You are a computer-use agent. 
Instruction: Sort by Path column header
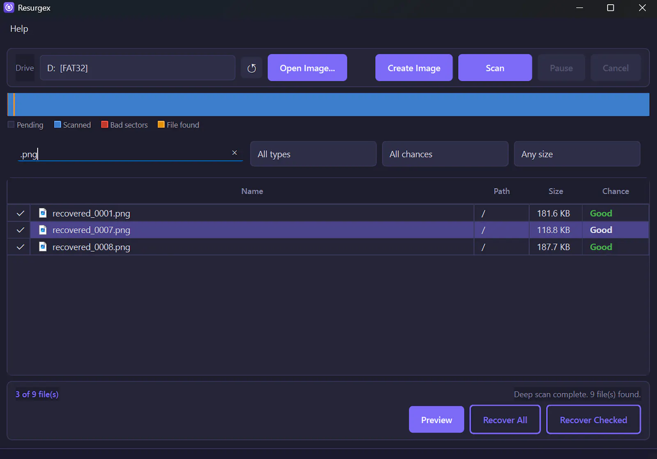click(501, 191)
